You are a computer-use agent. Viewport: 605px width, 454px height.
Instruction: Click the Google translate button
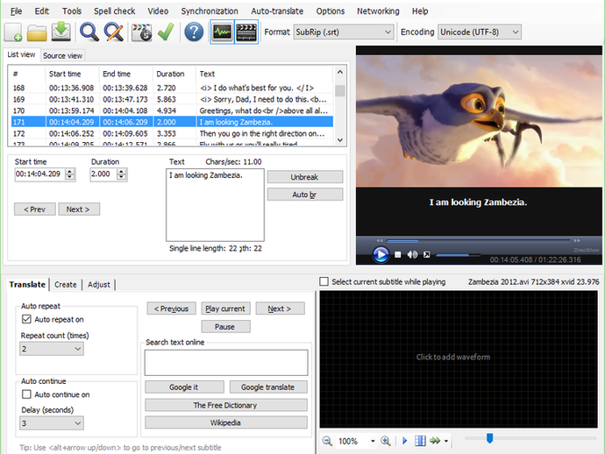(x=268, y=387)
